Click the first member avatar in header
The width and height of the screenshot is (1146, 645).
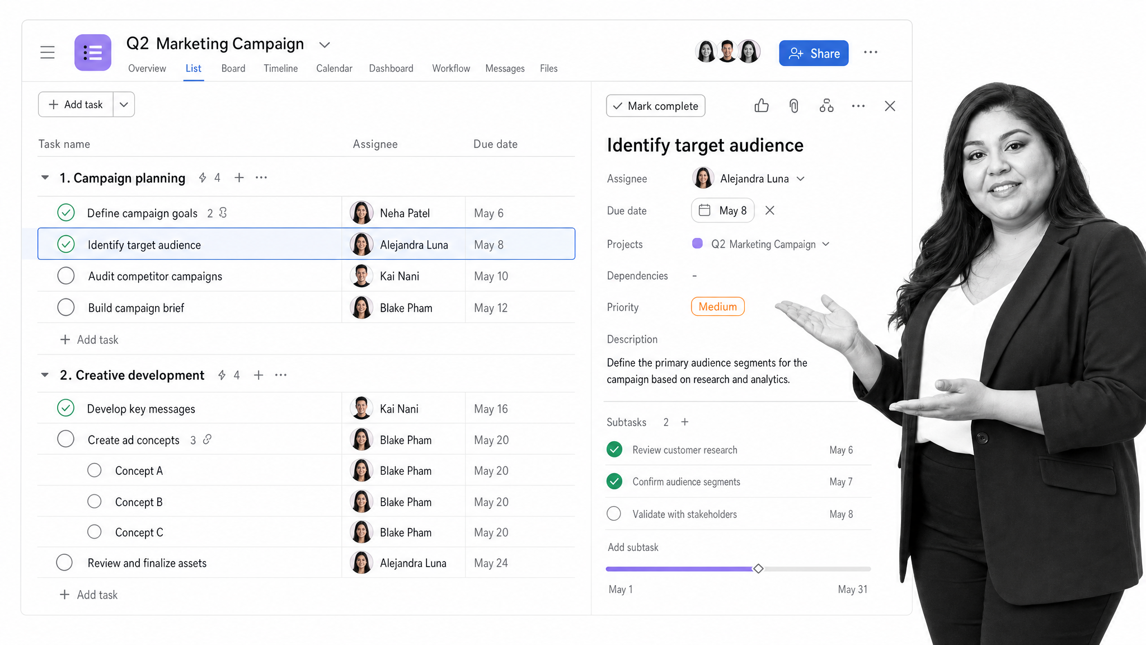(706, 52)
